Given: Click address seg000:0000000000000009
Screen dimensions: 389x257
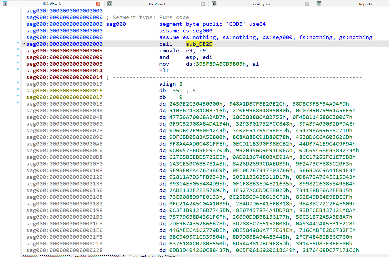Looking at the screenshot, I should point(64,57).
